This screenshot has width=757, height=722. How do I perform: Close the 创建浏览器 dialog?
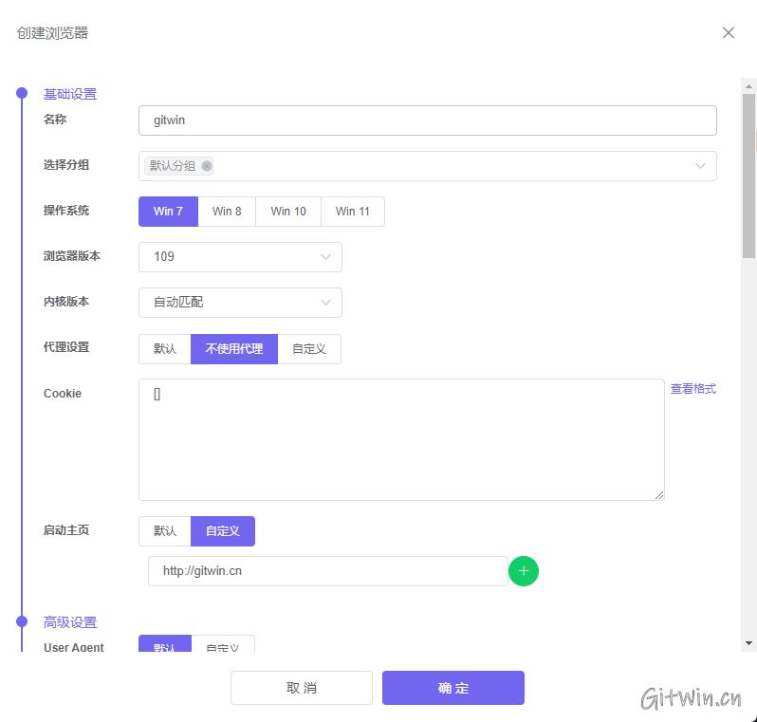pos(729,33)
